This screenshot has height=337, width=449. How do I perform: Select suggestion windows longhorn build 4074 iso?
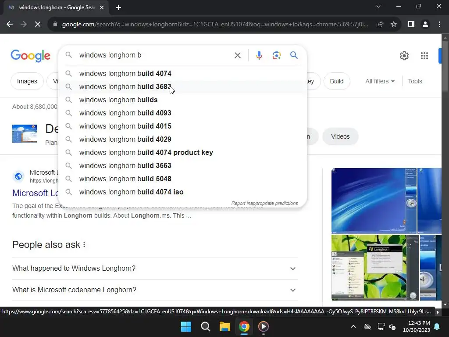point(182,192)
